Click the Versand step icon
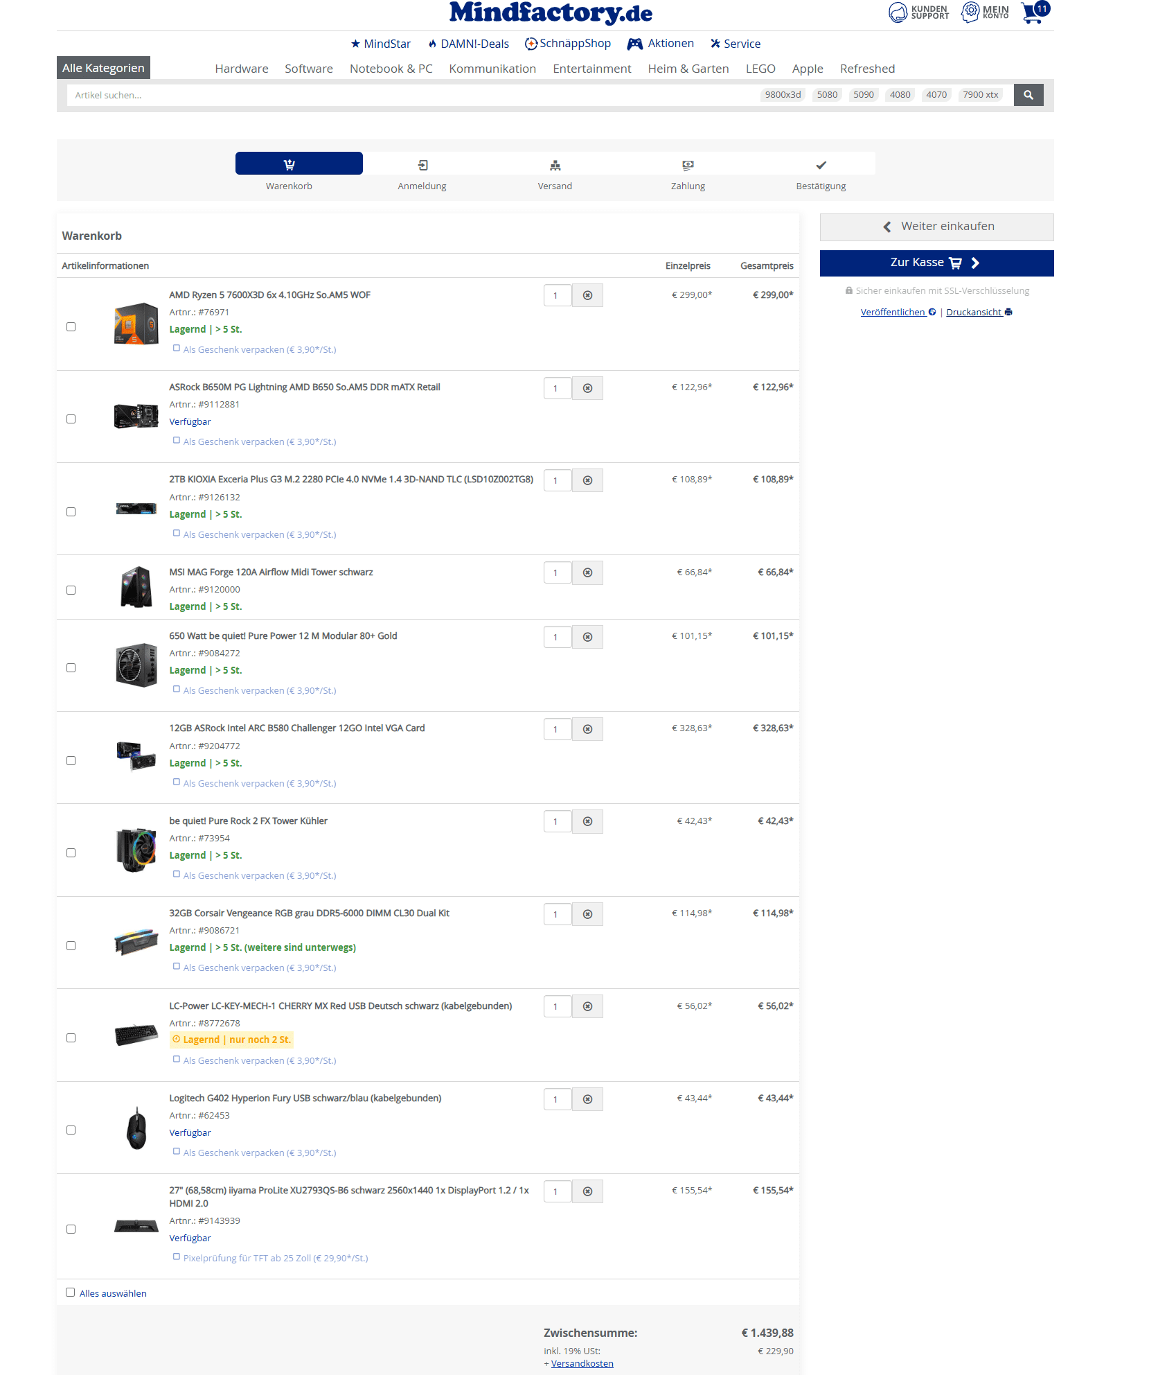The width and height of the screenshot is (1149, 1375). pyautogui.click(x=555, y=165)
